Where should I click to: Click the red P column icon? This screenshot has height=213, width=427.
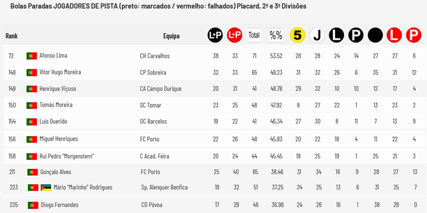(414, 36)
